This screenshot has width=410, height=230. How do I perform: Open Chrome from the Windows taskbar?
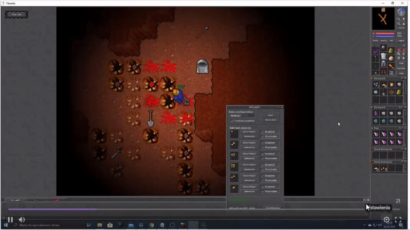click(152, 225)
